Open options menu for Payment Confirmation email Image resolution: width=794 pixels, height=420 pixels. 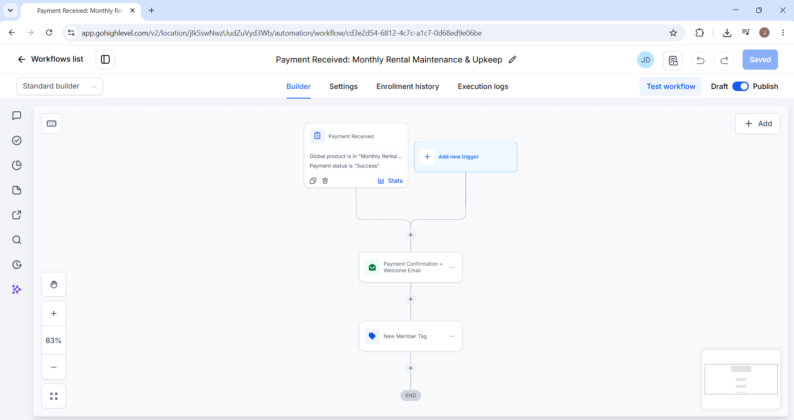[452, 267]
